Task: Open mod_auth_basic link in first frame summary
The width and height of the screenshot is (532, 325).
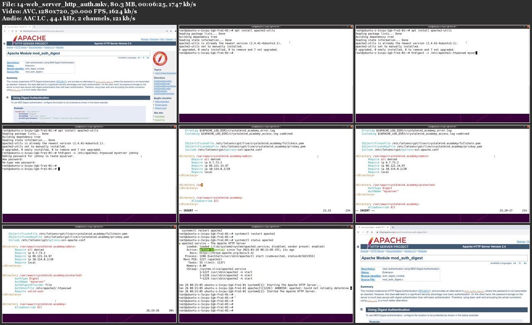Action: click(104, 82)
